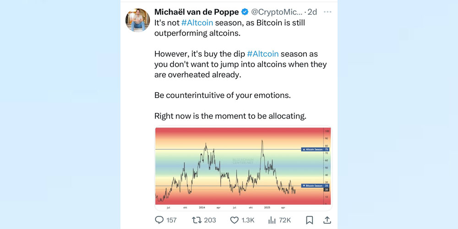Image resolution: width=458 pixels, height=229 pixels.
Task: Click the blue verified badge
Action: tap(245, 12)
